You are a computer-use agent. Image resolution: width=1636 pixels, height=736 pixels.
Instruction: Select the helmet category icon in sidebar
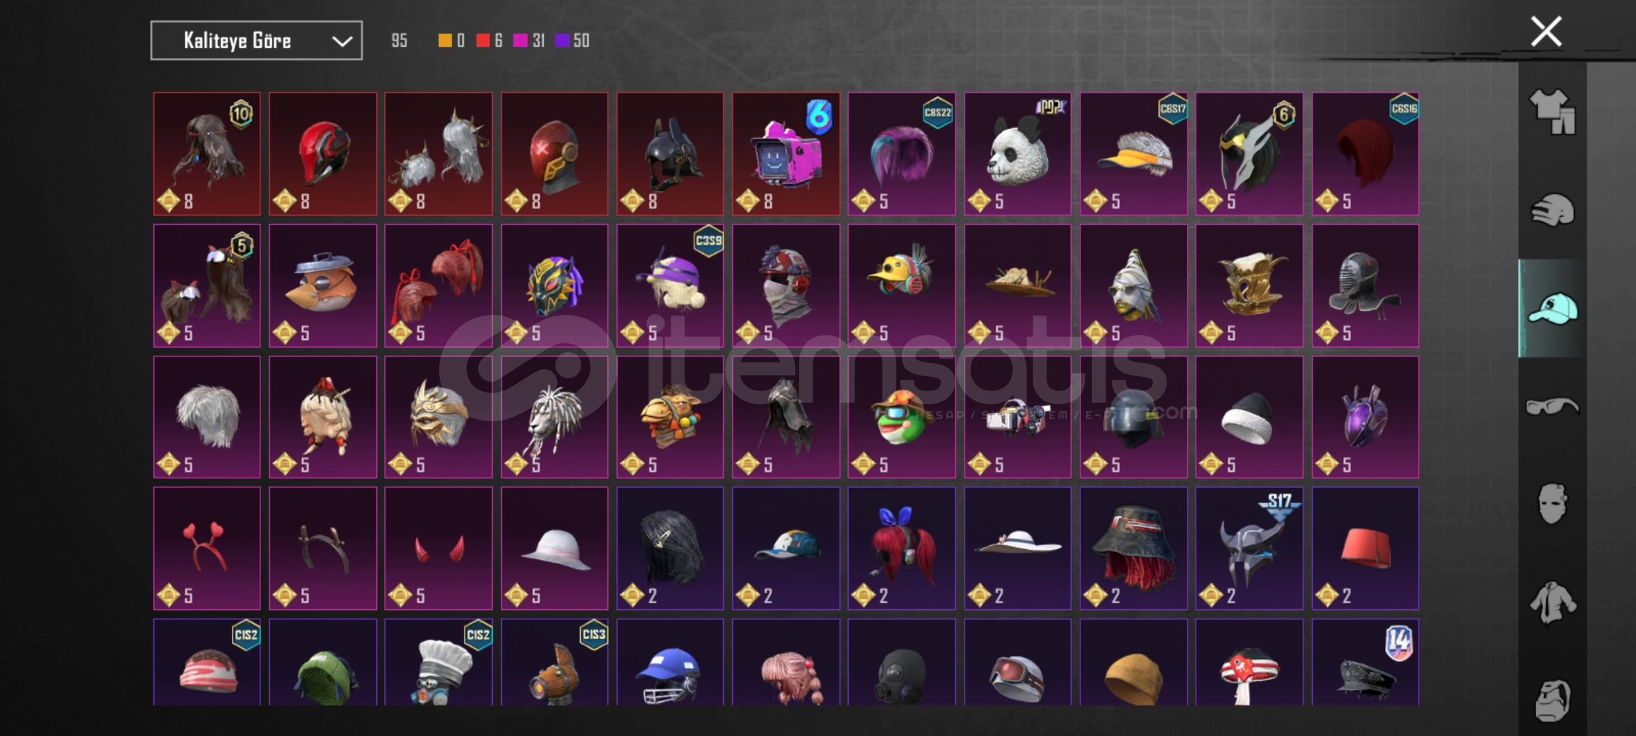click(1552, 210)
